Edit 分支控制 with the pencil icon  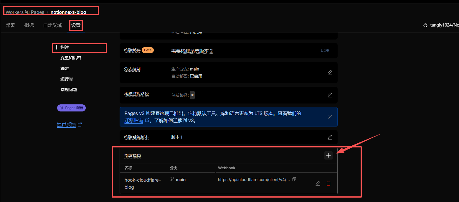tap(330, 73)
